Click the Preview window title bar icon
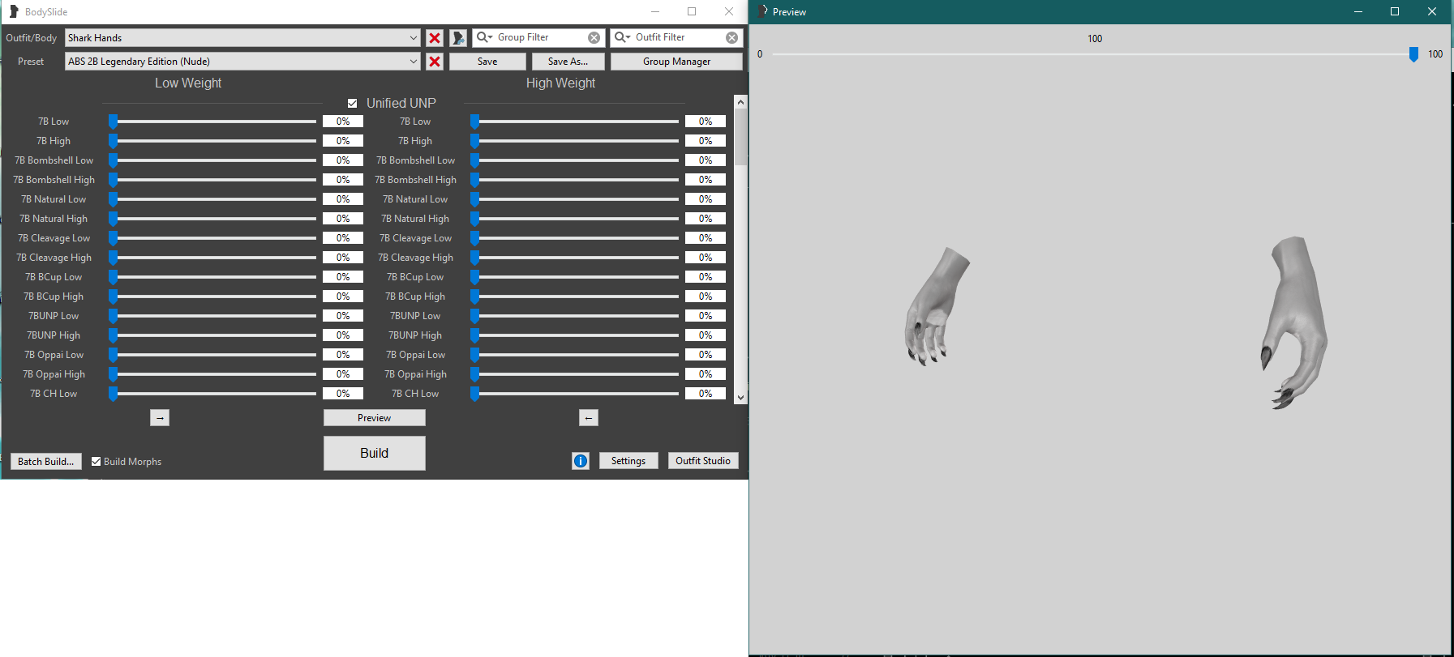Screen dimensions: 1454x657 tap(762, 11)
